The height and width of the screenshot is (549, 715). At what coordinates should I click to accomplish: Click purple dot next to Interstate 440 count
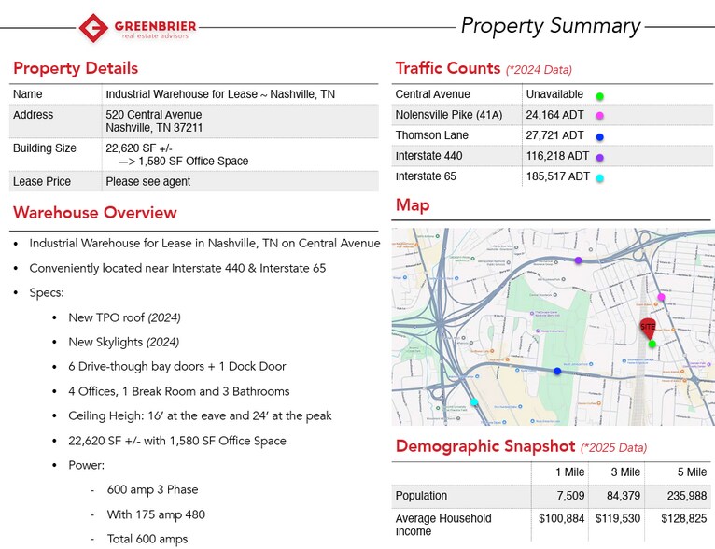600,157
